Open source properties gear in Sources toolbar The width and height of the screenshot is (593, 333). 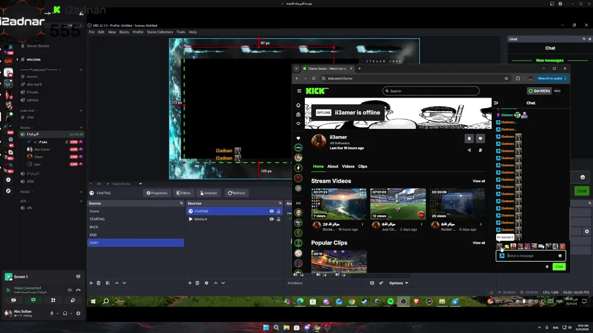206,283
